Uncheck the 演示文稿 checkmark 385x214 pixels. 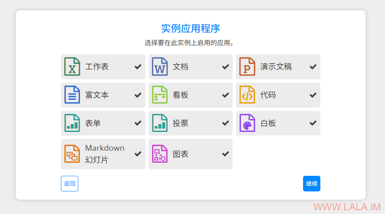tap(313, 67)
